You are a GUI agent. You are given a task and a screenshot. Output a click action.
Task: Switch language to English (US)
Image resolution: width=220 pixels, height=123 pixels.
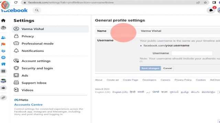tap(120, 92)
